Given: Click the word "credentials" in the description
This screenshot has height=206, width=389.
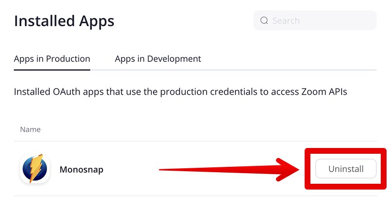Looking at the screenshot, I should 226,92.
